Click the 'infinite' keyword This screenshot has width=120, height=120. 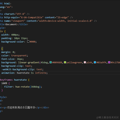(41, 73)
